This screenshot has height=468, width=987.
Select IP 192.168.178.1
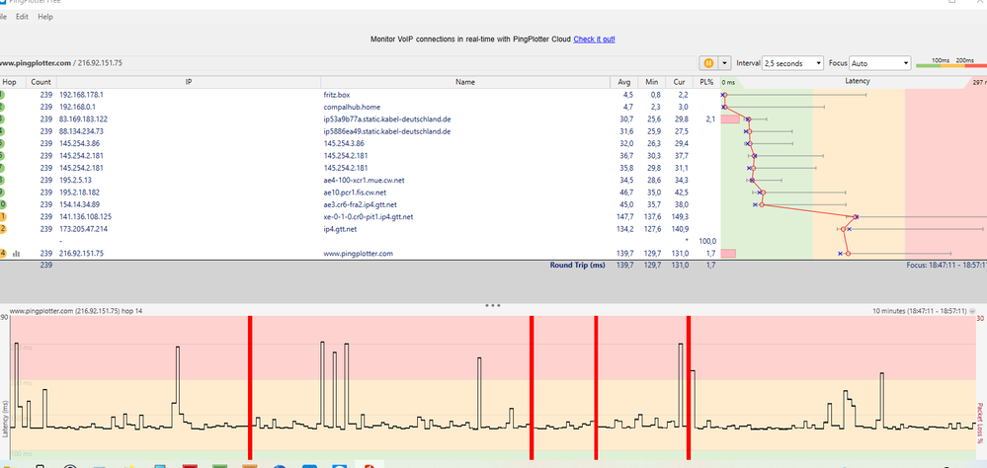point(81,95)
